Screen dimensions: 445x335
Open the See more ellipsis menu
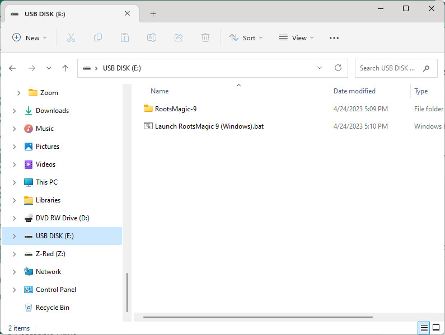tap(334, 37)
